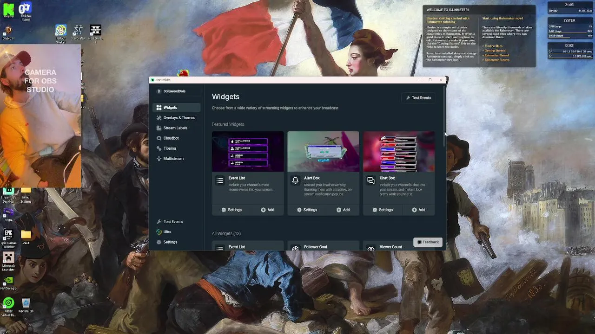Open Rainmeter Forums link

pyautogui.click(x=497, y=60)
